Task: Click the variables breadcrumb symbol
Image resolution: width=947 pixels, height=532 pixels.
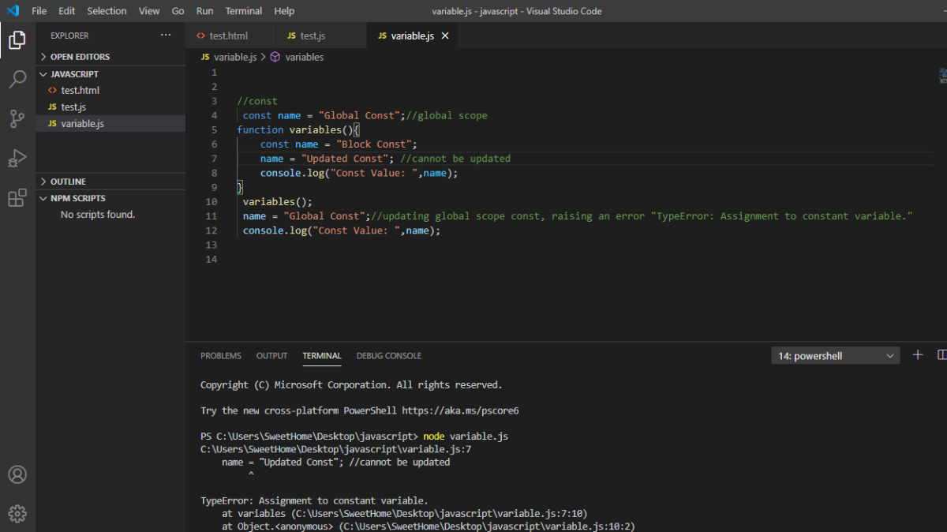Action: coord(304,58)
